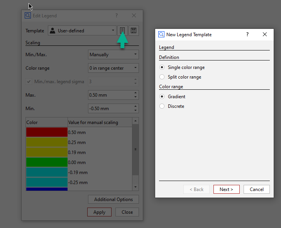Click the Max. value input field

pyautogui.click(x=110, y=95)
